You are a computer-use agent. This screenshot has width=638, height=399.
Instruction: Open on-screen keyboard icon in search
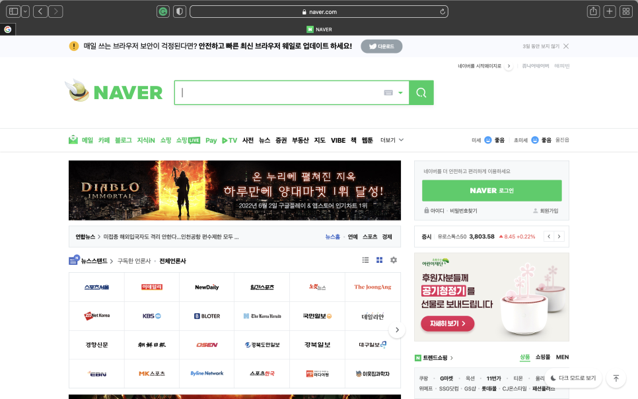point(388,93)
